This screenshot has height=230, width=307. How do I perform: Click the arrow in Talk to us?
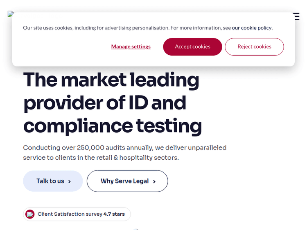[70, 181]
